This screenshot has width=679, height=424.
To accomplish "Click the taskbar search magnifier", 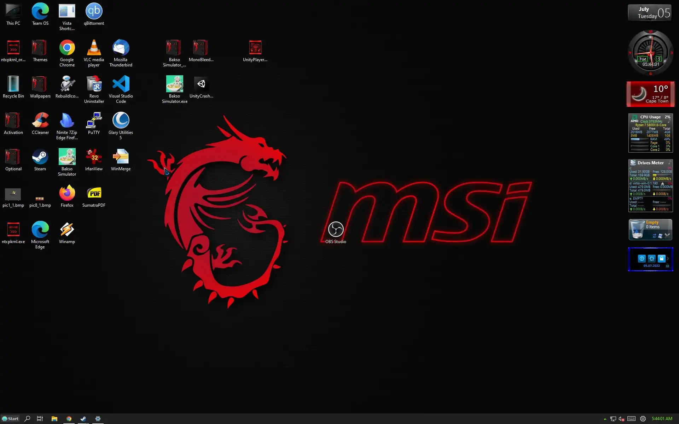I will 27,419.
